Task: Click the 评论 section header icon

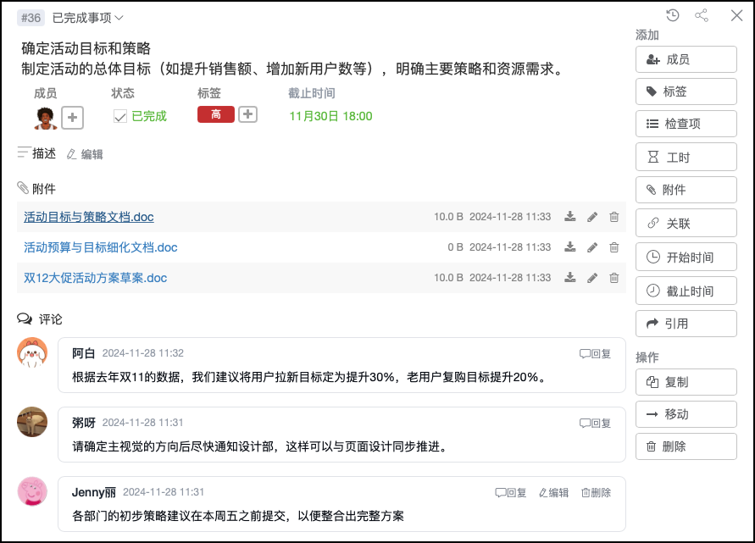Action: click(x=25, y=319)
